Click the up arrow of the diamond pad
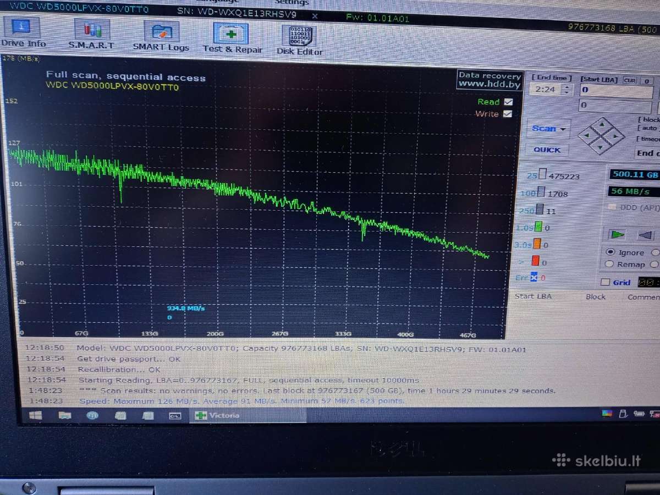Image resolution: width=660 pixels, height=495 pixels. pyautogui.click(x=602, y=124)
